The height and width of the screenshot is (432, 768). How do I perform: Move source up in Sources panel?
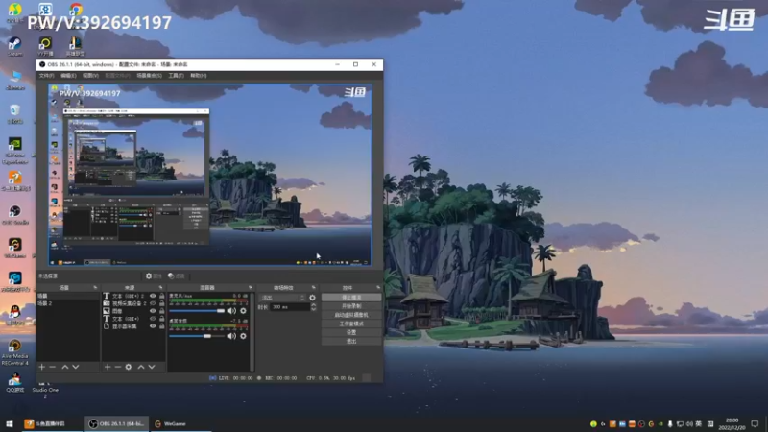click(x=141, y=367)
